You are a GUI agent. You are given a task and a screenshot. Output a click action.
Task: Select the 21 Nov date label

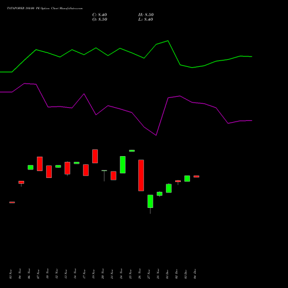112,274
